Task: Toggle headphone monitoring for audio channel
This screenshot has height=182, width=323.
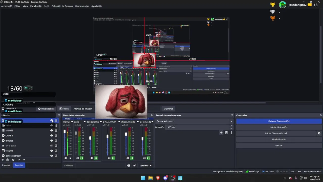Action: pos(81,158)
